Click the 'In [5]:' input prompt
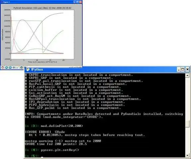Image resolution: width=191 pixels, height=159 pixels. 32,156
